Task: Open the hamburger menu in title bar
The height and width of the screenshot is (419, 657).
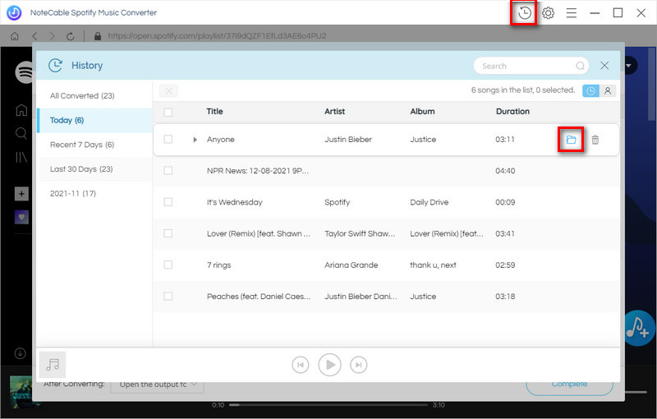Action: click(571, 13)
